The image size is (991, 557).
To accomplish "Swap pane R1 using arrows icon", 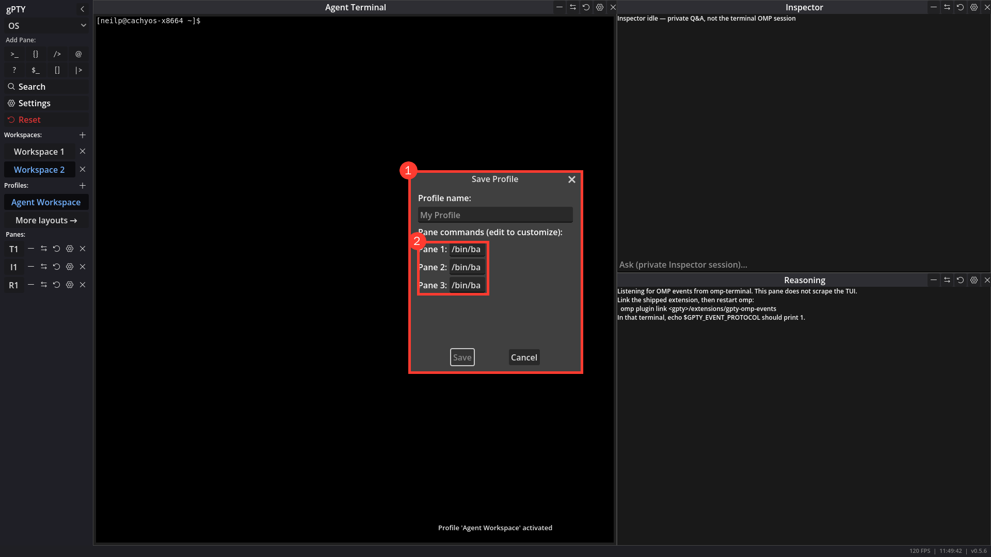I will (44, 285).
